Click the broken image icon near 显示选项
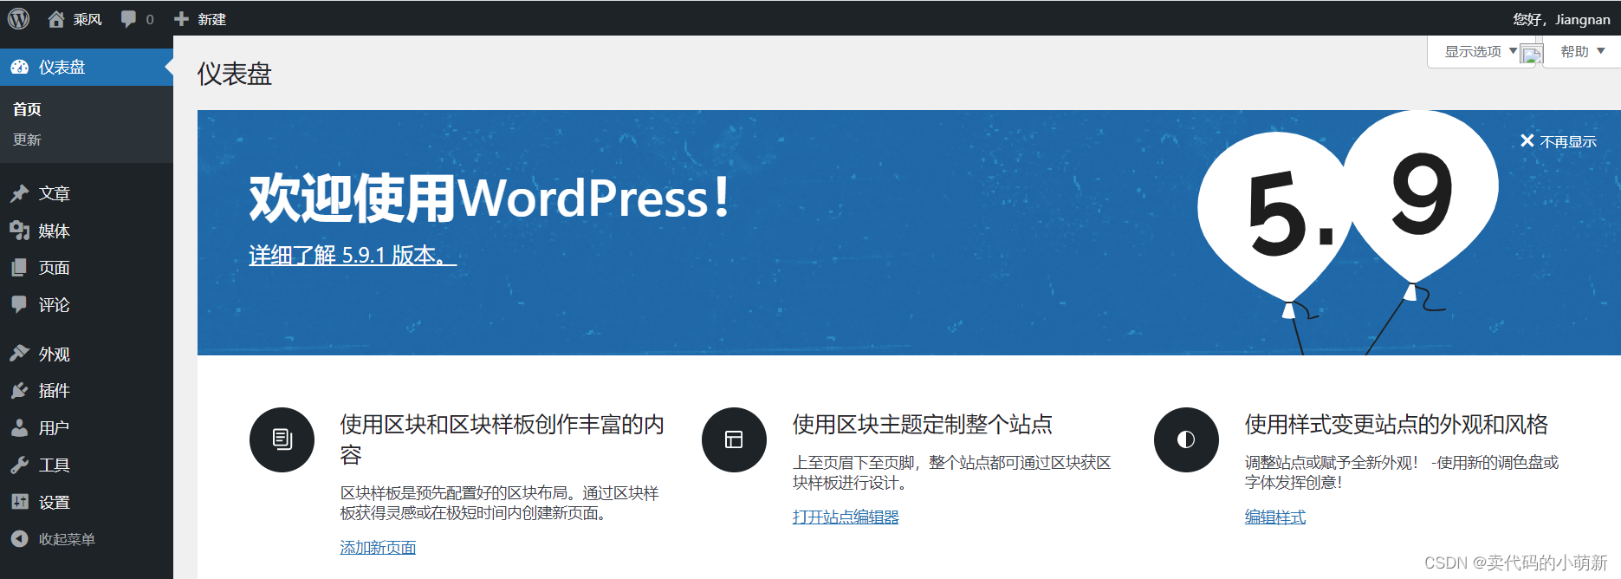Image resolution: width=1621 pixels, height=579 pixels. coord(1532,55)
